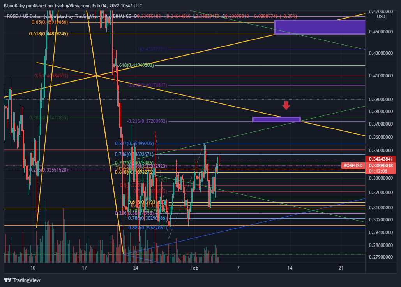The height and width of the screenshot is (287, 401).
Task: Click the close value C0.33895018 in header
Action: click(235, 16)
